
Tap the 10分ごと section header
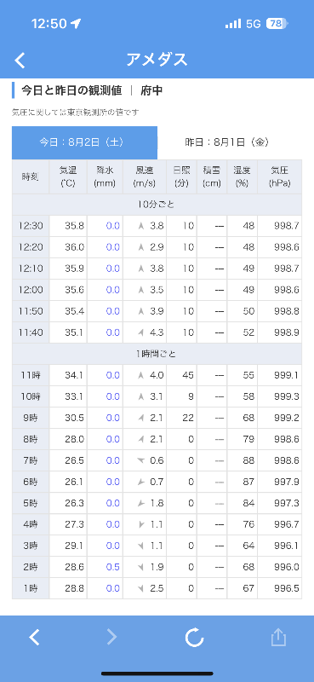point(157,205)
